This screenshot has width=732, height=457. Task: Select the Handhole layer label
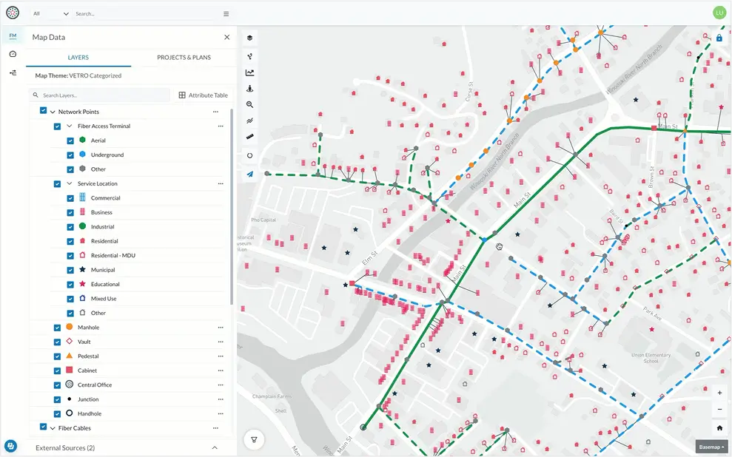pyautogui.click(x=90, y=413)
